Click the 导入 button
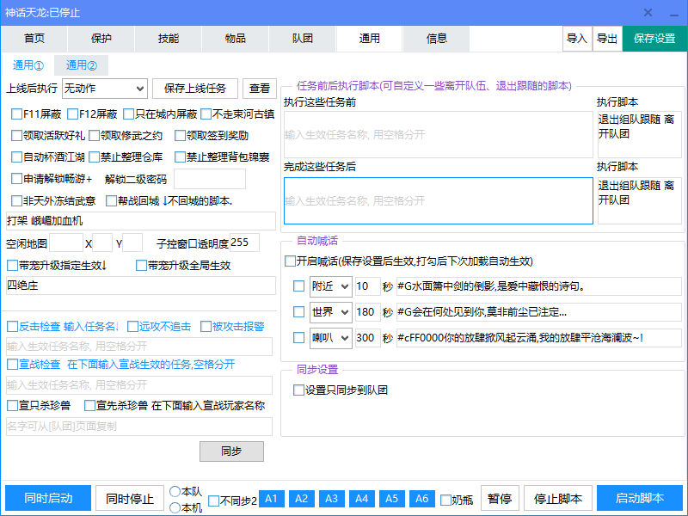The width and height of the screenshot is (688, 516). click(x=577, y=39)
